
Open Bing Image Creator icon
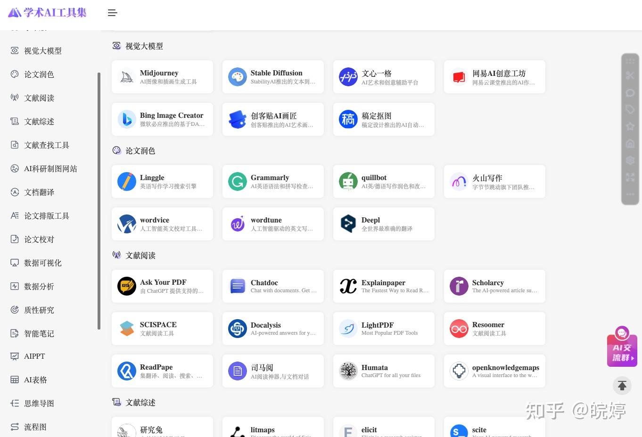(x=127, y=119)
